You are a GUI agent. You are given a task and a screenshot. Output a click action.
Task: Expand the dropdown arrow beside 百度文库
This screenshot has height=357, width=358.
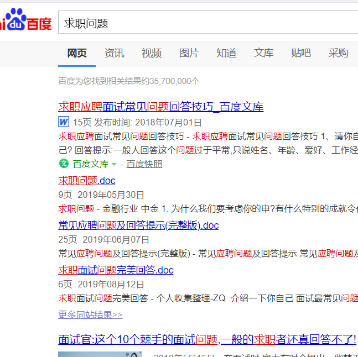114,164
